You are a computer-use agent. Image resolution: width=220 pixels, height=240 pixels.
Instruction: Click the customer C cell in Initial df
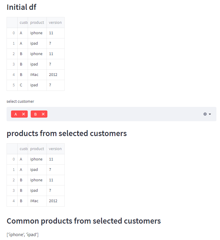click(x=21, y=85)
